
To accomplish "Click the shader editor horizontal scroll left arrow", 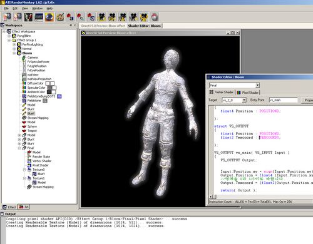I will coord(211,196).
